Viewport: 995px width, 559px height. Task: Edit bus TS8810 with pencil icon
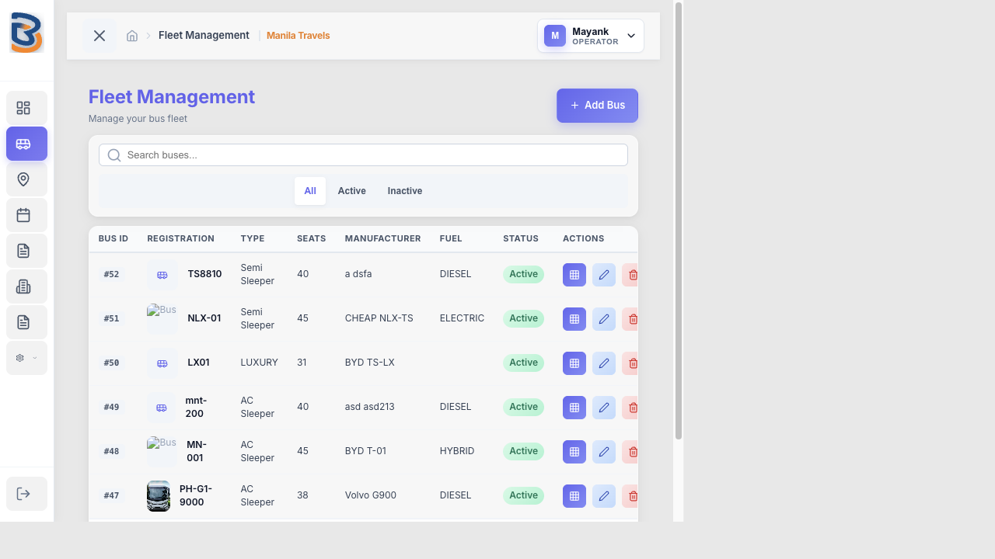coord(604,275)
